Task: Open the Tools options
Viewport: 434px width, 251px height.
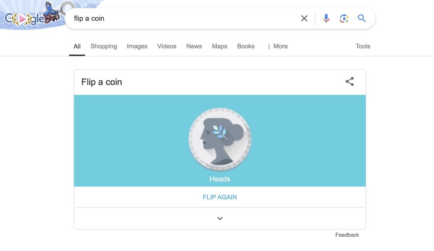Action: [x=363, y=46]
